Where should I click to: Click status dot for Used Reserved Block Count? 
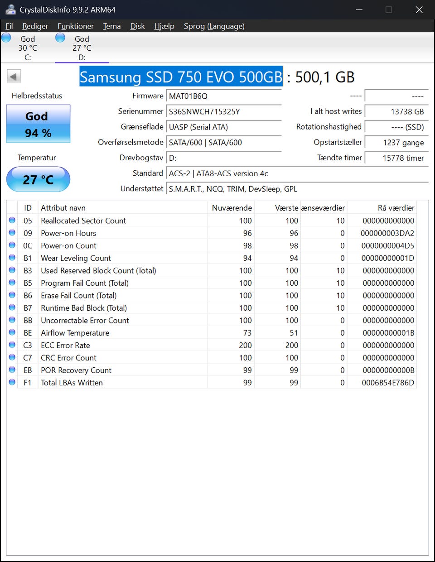(12, 270)
